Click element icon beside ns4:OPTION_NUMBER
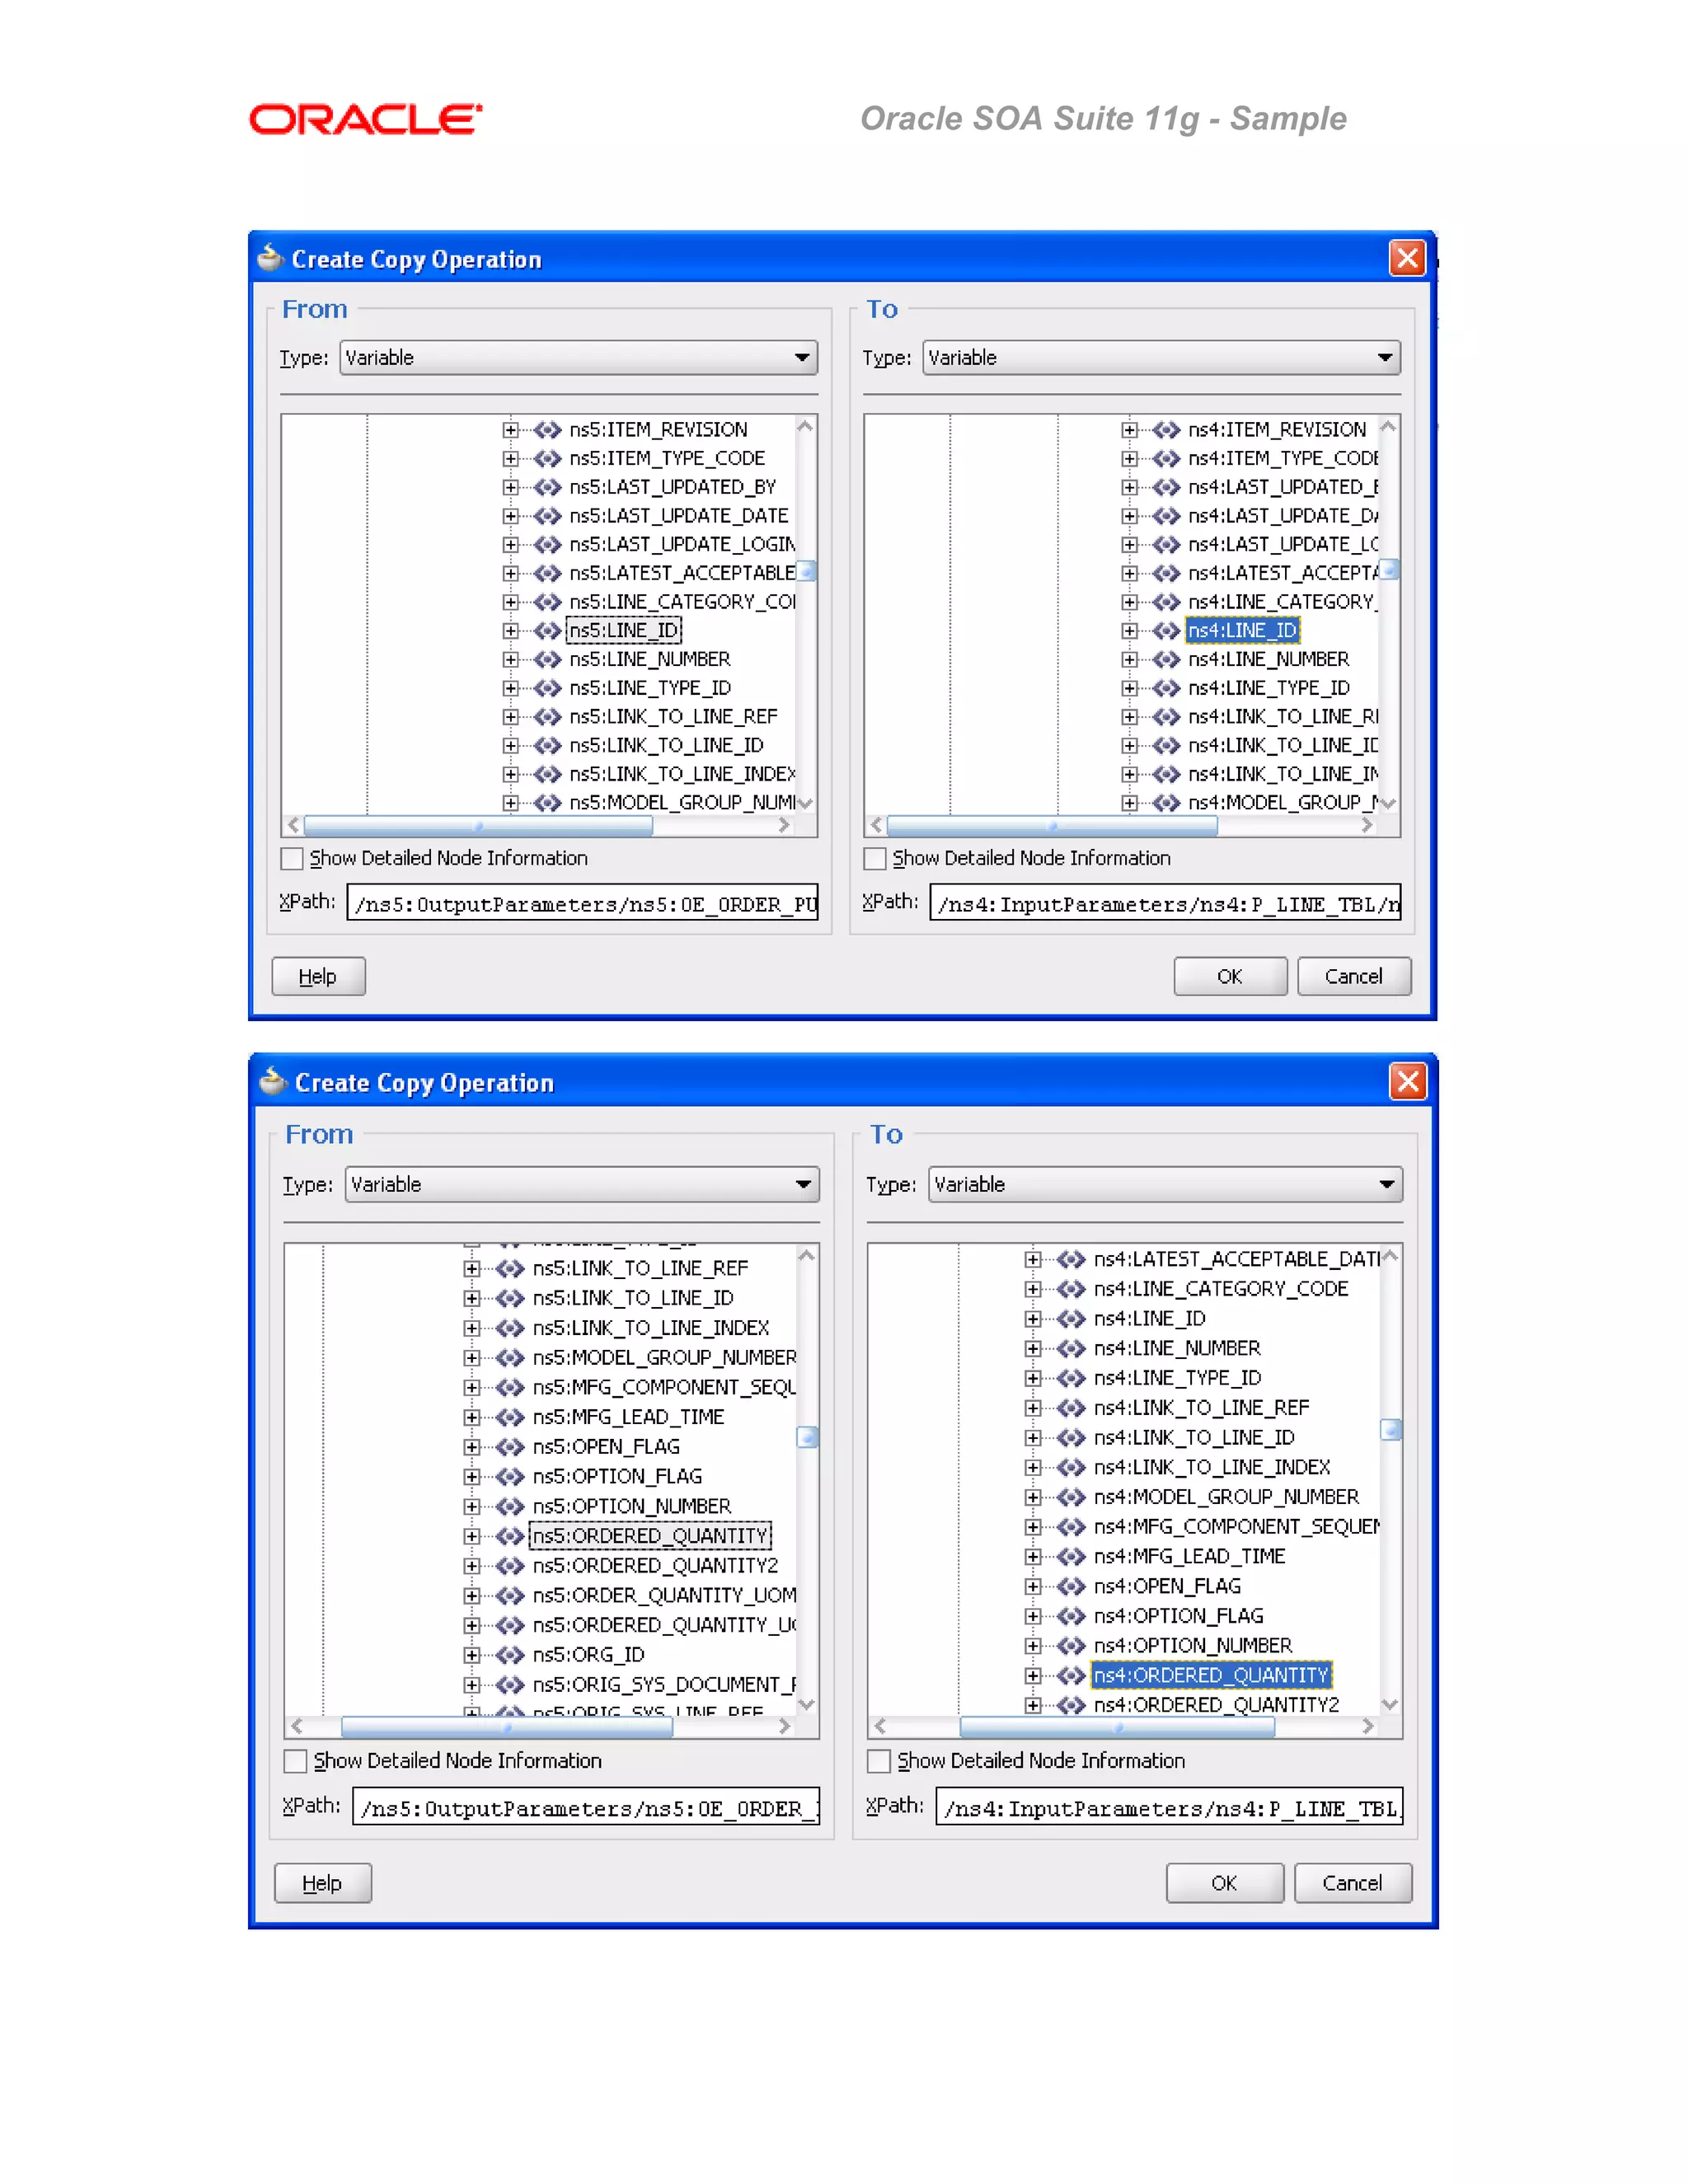 (x=1071, y=1646)
